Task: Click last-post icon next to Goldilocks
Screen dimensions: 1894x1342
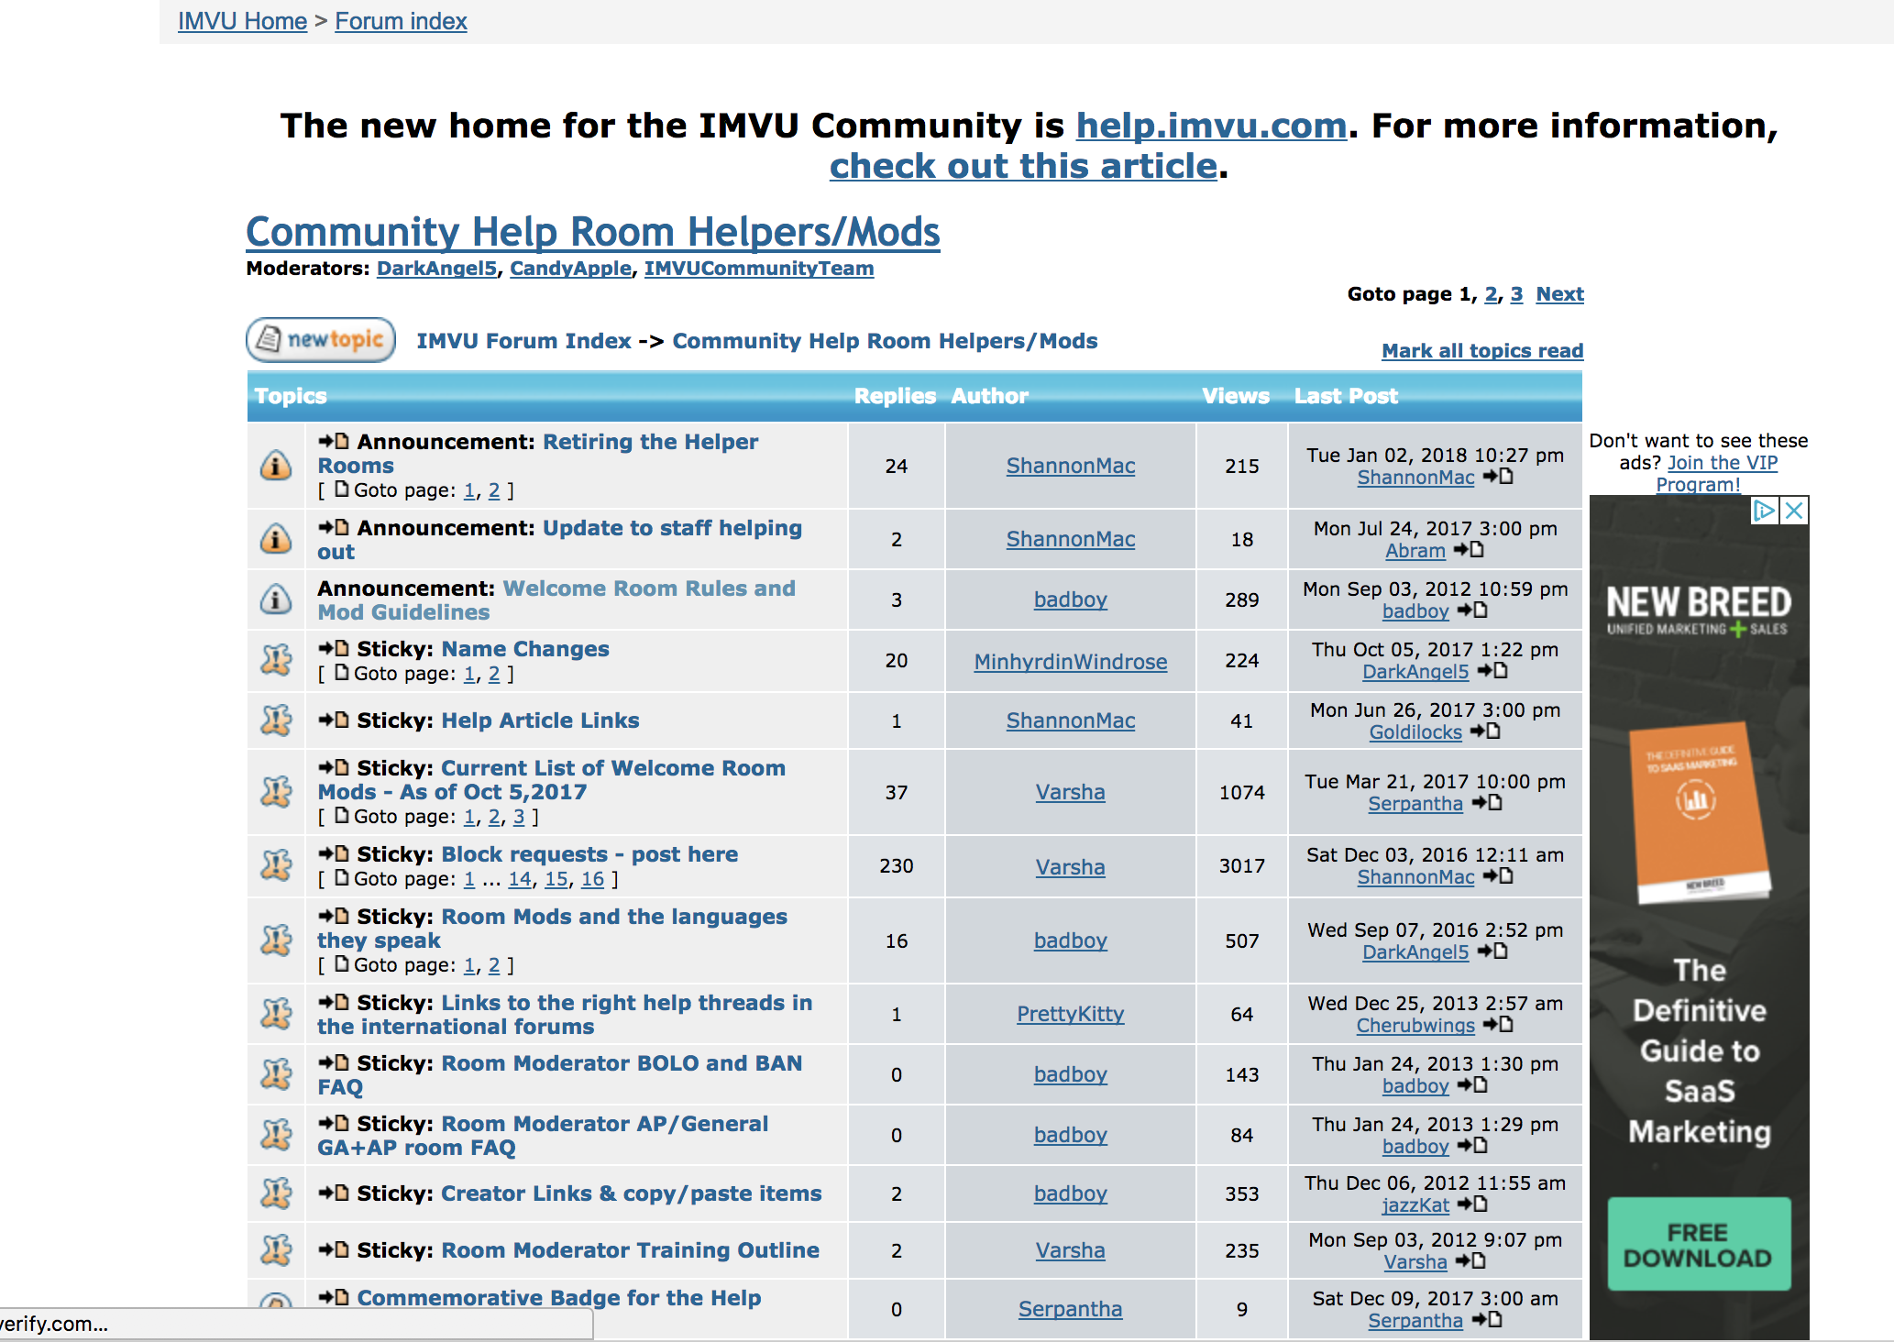Action: pyautogui.click(x=1486, y=731)
